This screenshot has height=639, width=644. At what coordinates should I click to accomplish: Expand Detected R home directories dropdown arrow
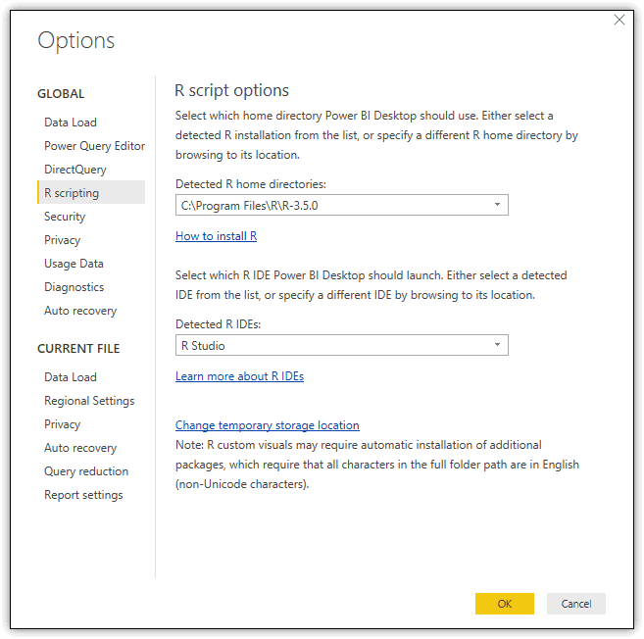click(497, 205)
